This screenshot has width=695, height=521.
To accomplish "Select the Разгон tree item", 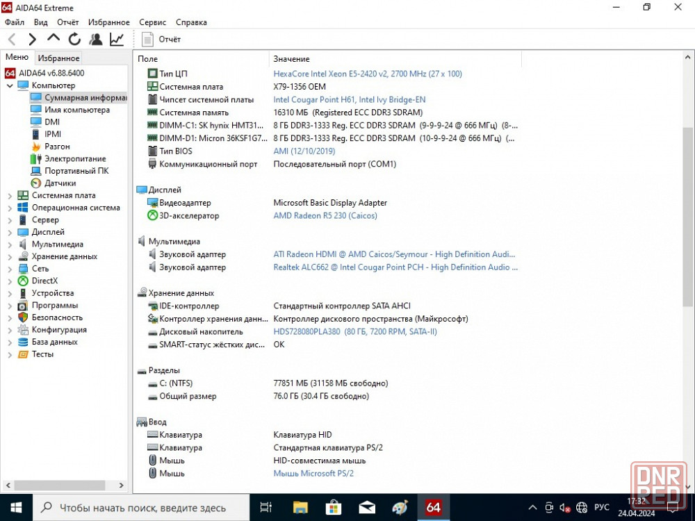I will (57, 146).
